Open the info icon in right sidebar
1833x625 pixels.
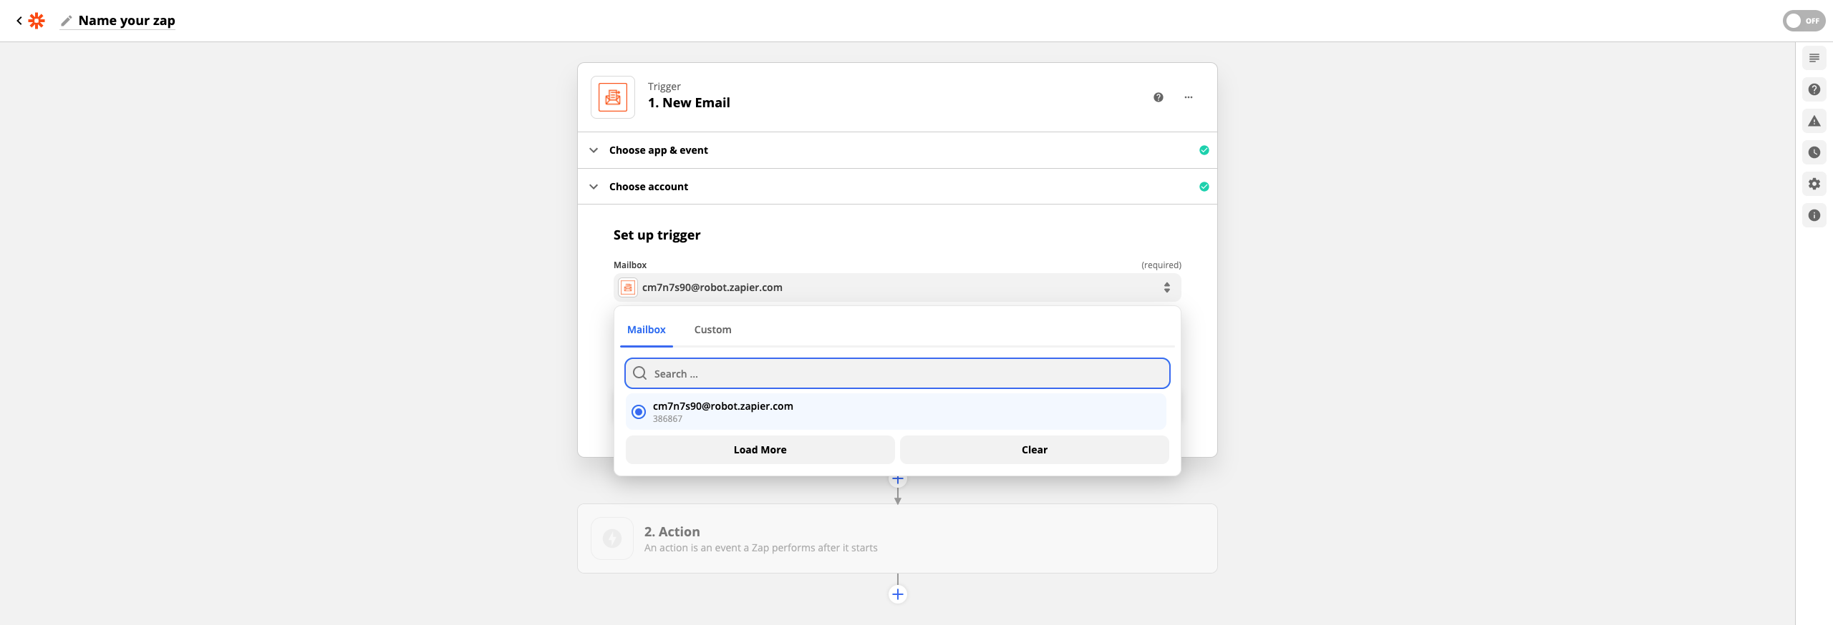tap(1814, 215)
